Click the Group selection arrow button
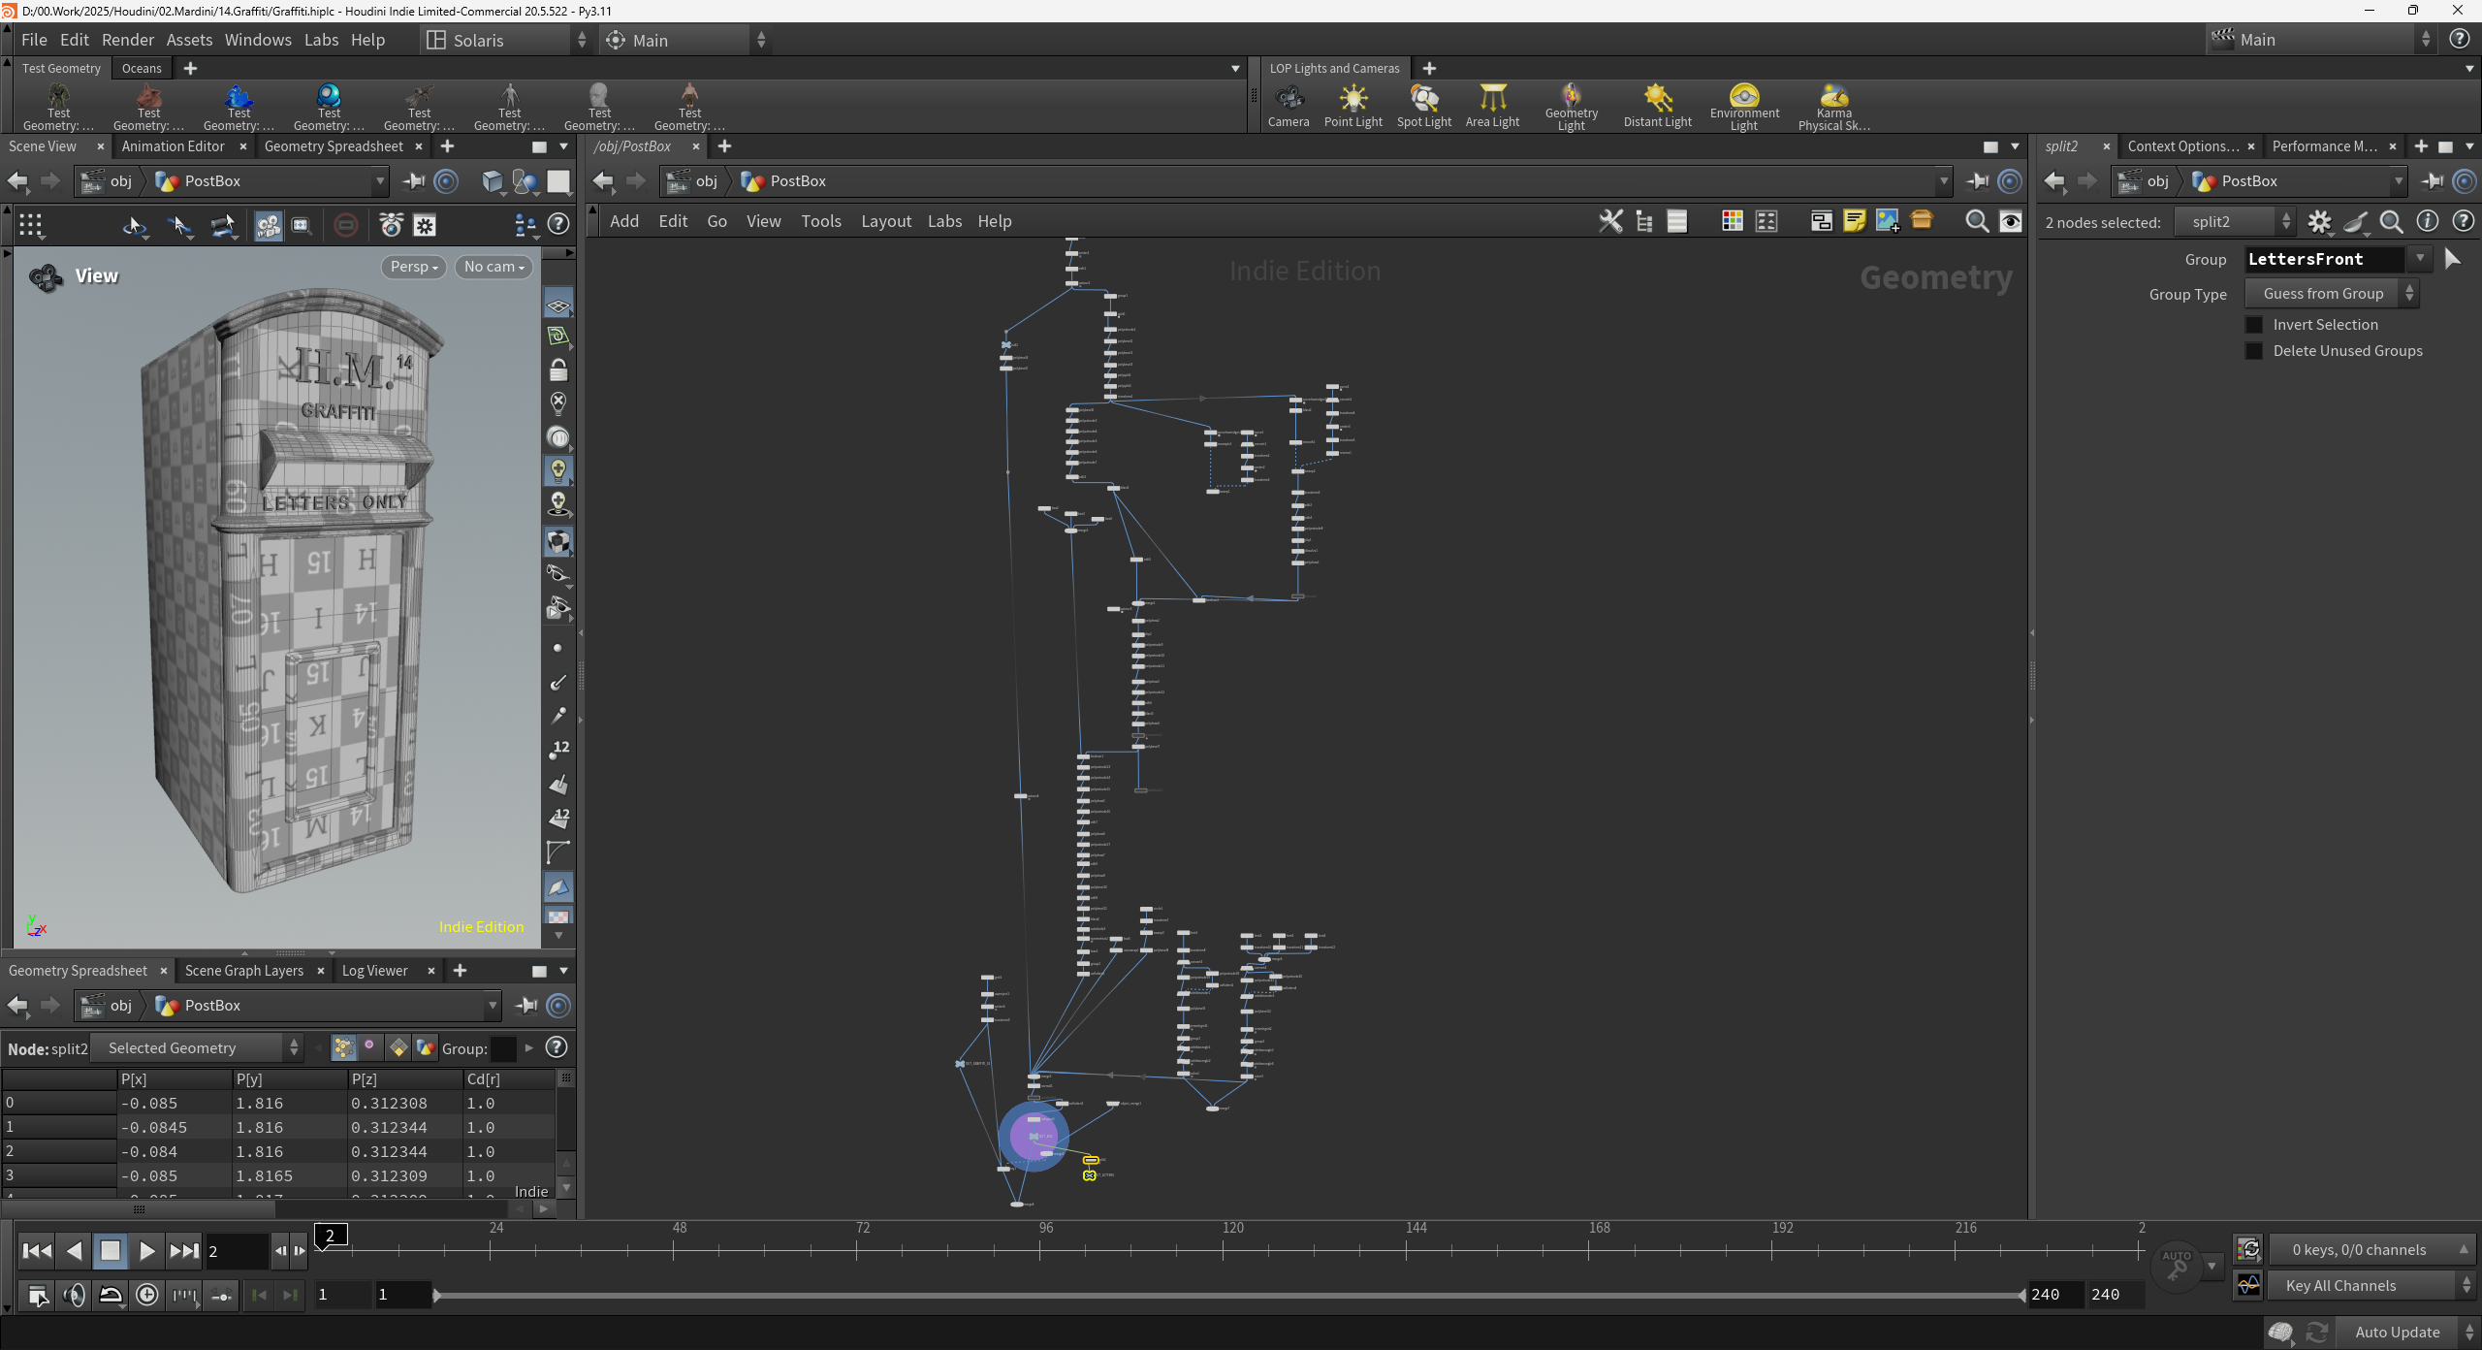The image size is (2482, 1350). click(2453, 259)
